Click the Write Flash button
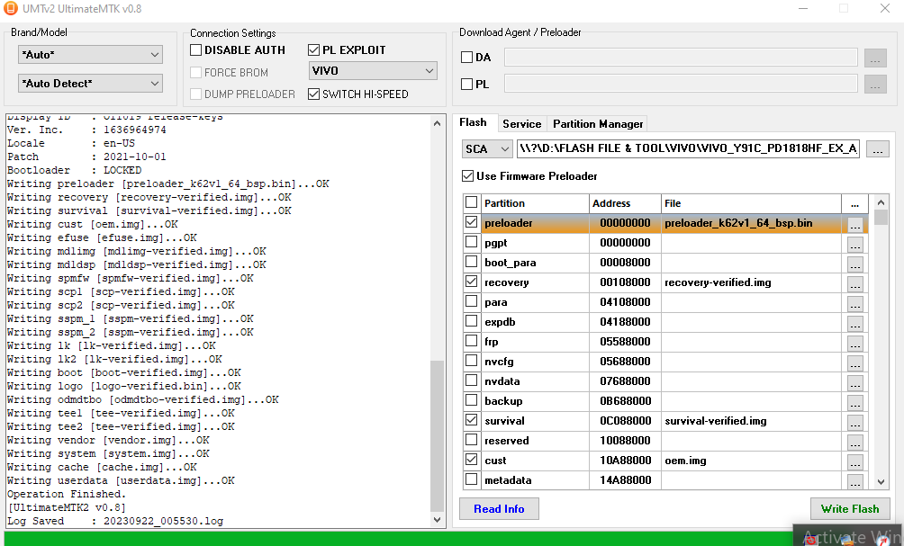This screenshot has height=546, width=904. click(x=849, y=509)
